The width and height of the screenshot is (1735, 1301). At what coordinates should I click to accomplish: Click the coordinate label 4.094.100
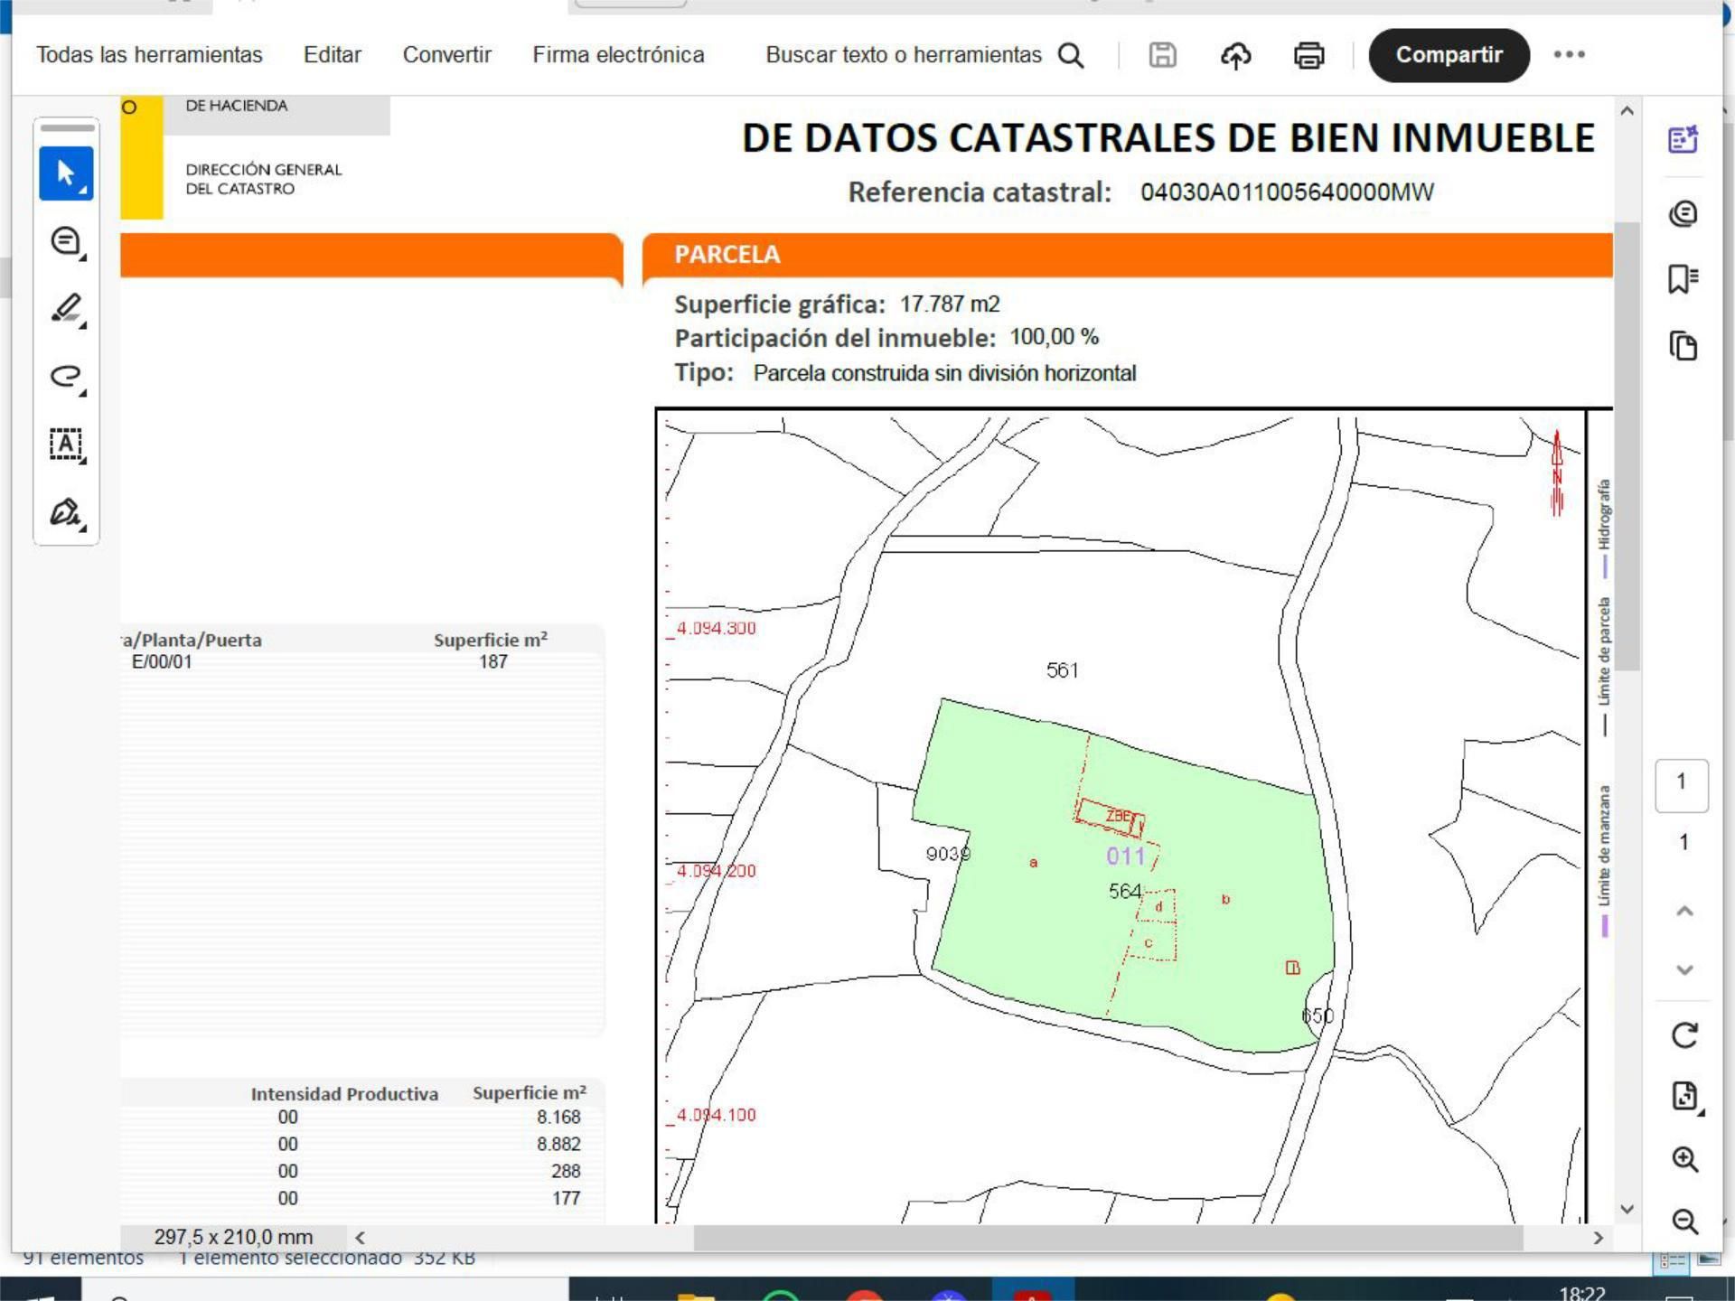(716, 1115)
